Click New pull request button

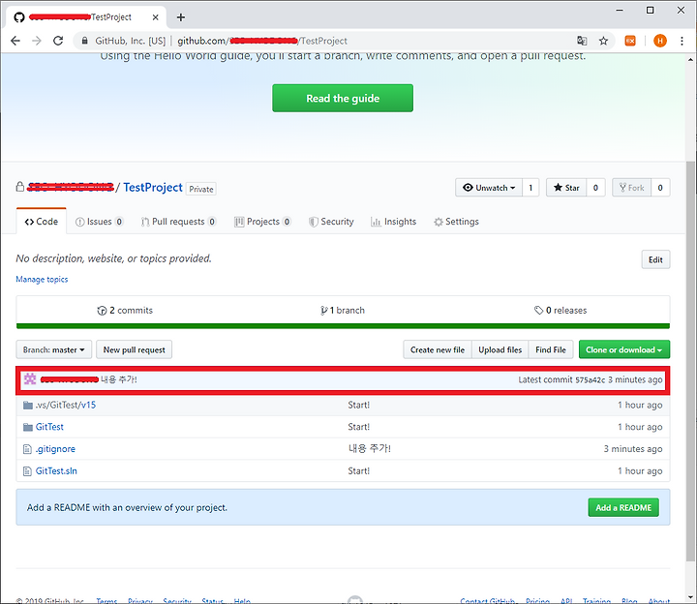point(135,349)
